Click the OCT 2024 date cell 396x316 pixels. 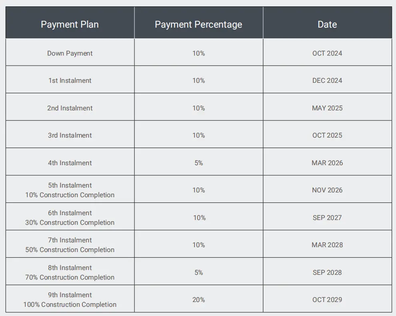[x=328, y=52]
